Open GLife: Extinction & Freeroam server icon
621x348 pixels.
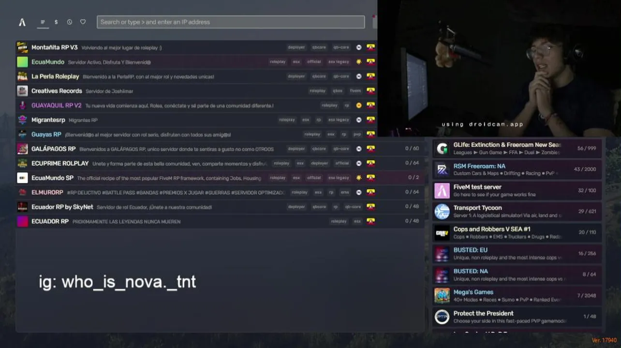click(x=442, y=148)
